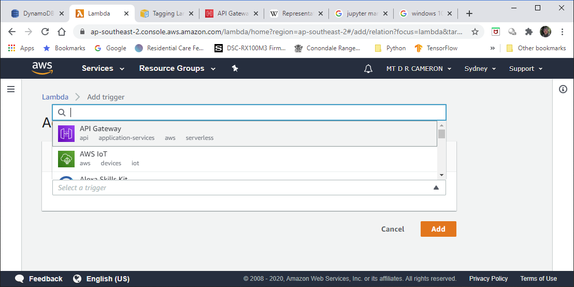The image size is (574, 287).
Task: Open the Sydney region selector
Action: (x=480, y=68)
